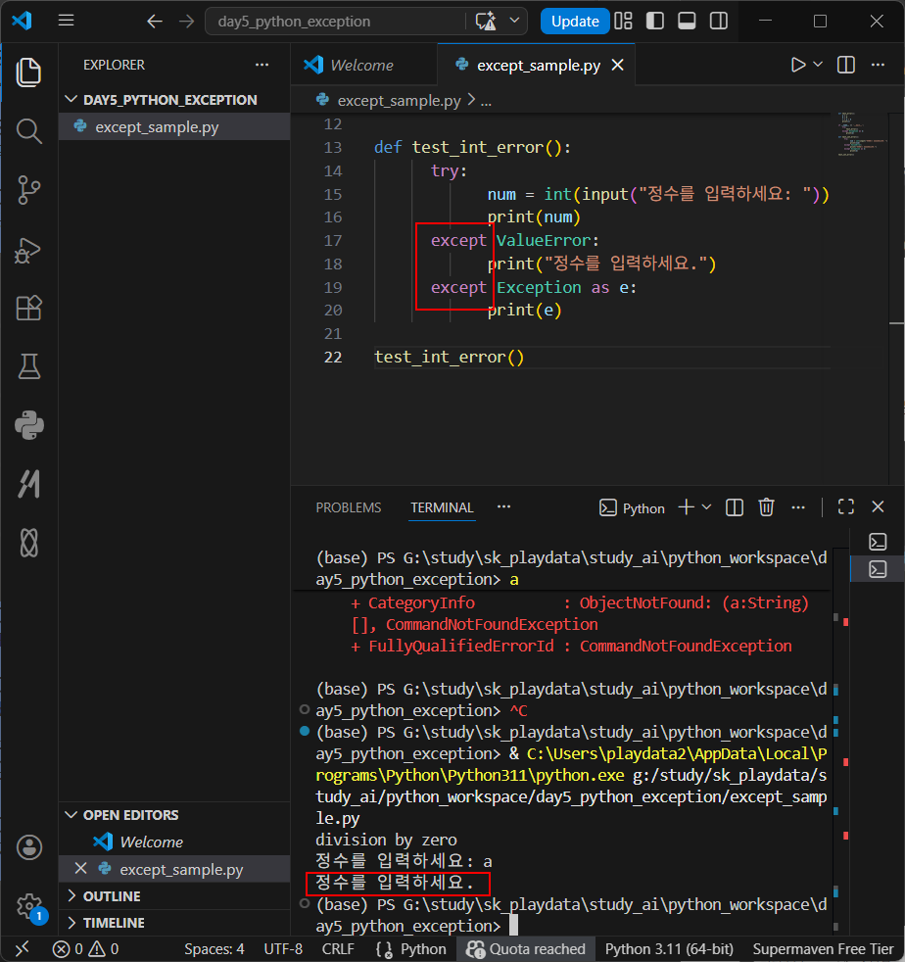Click the editor minimap
The width and height of the screenshot is (905, 962).
862,134
